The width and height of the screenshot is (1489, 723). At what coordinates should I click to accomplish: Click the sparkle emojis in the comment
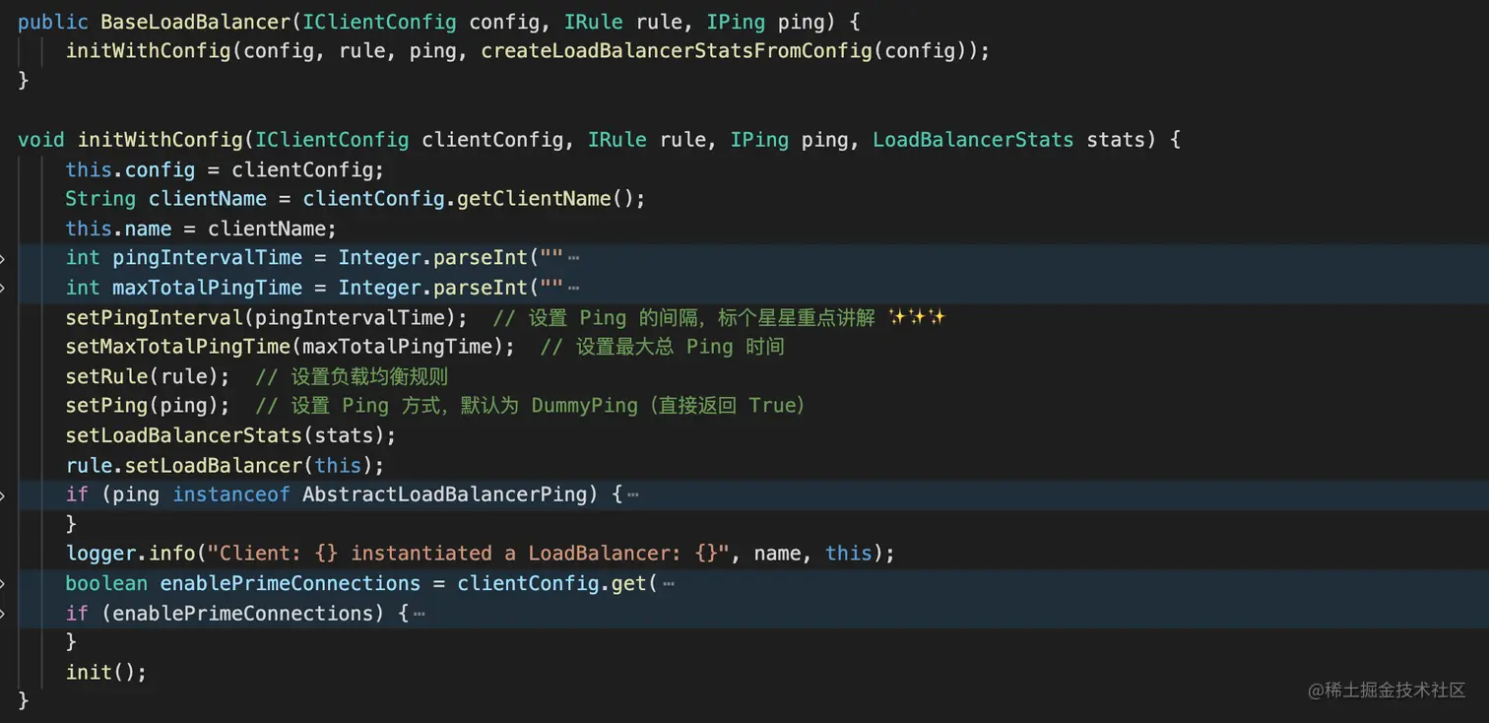pyautogui.click(x=916, y=317)
